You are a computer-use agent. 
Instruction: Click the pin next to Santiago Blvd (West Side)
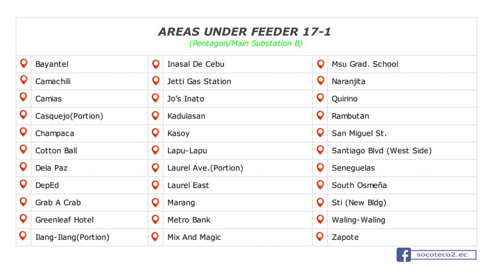[320, 150]
